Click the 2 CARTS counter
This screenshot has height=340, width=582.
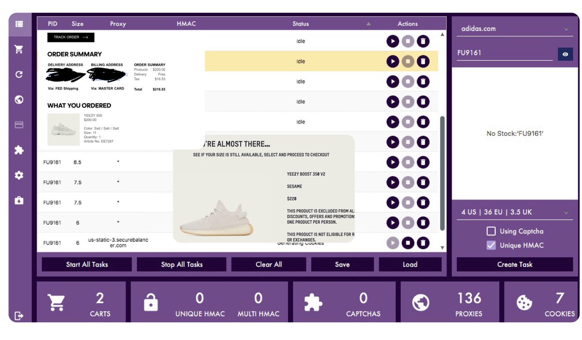[x=100, y=303]
